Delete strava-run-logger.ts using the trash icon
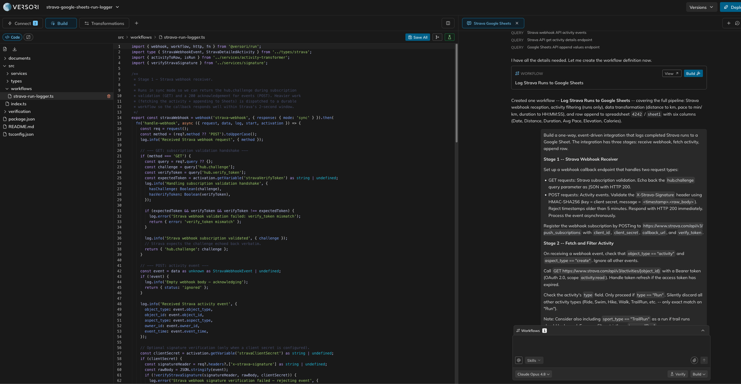 109,96
